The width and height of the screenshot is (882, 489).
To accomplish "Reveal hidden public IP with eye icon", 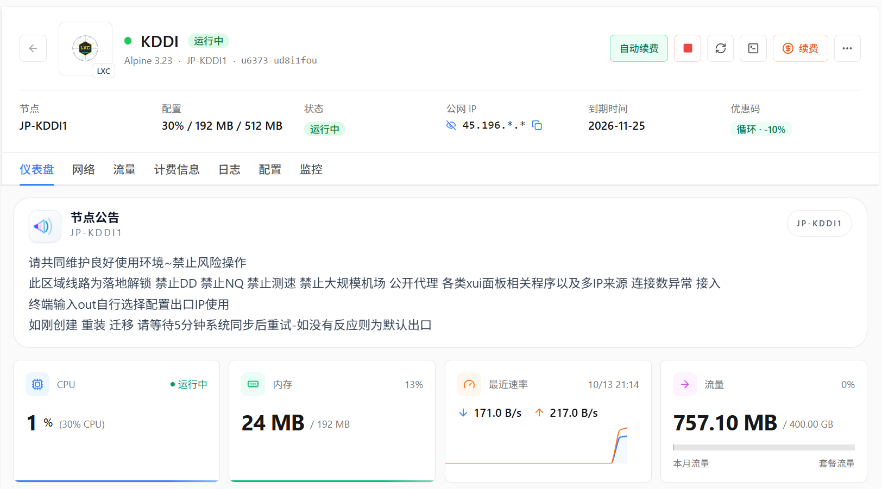I will [451, 125].
